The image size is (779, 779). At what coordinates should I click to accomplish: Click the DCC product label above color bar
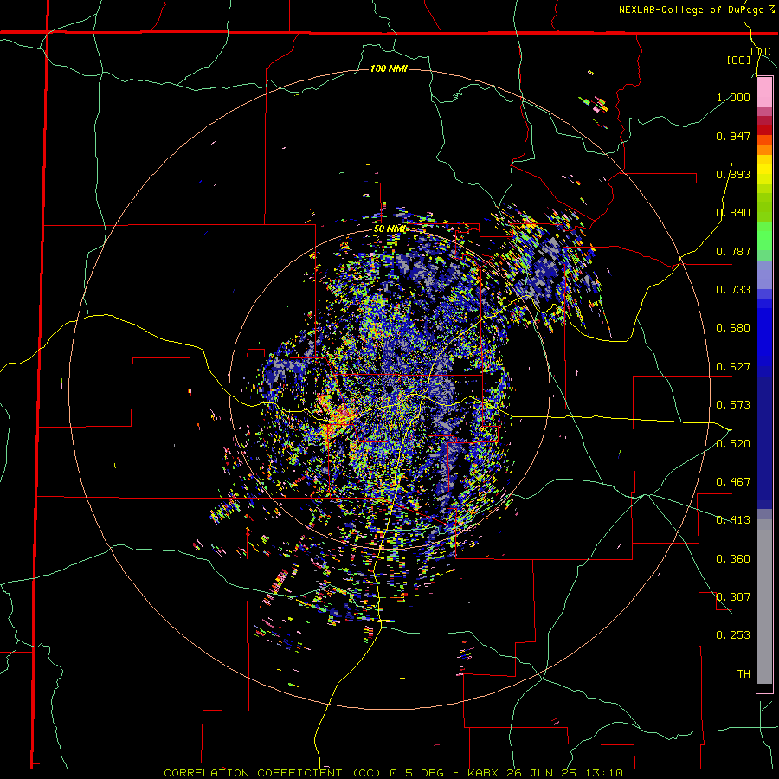760,52
